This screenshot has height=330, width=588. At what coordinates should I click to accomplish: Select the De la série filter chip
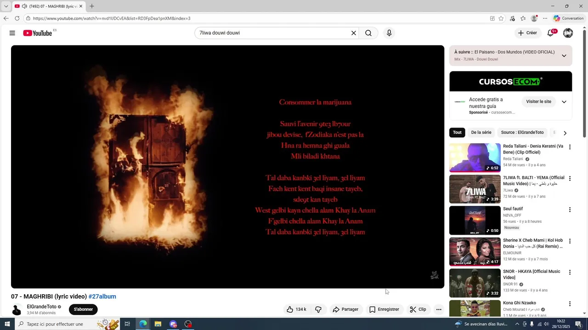[481, 132]
